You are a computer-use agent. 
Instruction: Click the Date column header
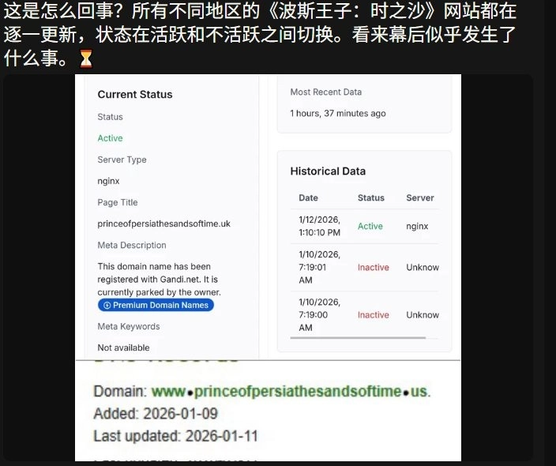(x=308, y=197)
